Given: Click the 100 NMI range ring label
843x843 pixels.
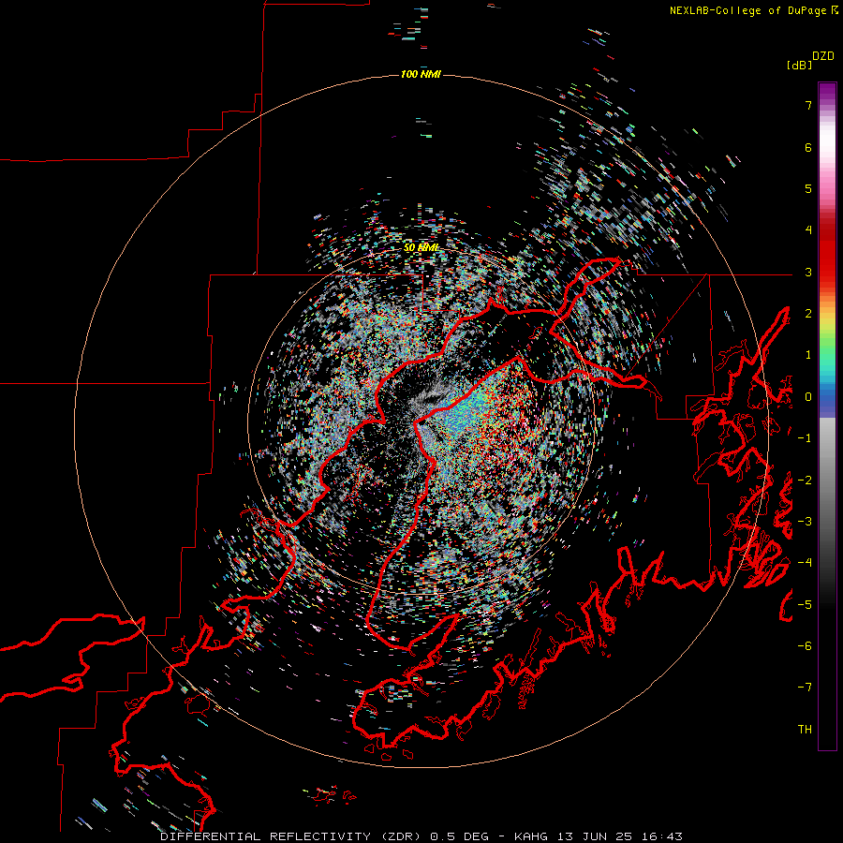Looking at the screenshot, I should point(421,74).
